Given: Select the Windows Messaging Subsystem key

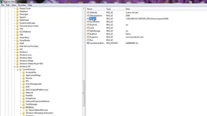Looking at the screenshot, I should point(39,113).
